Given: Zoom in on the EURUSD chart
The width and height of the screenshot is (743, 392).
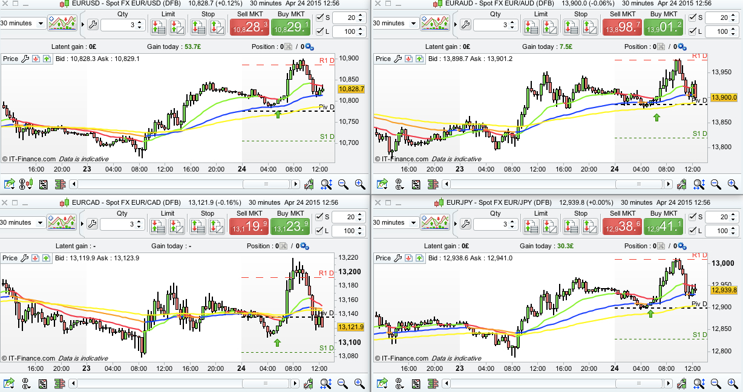Looking at the screenshot, I should pyautogui.click(x=360, y=184).
